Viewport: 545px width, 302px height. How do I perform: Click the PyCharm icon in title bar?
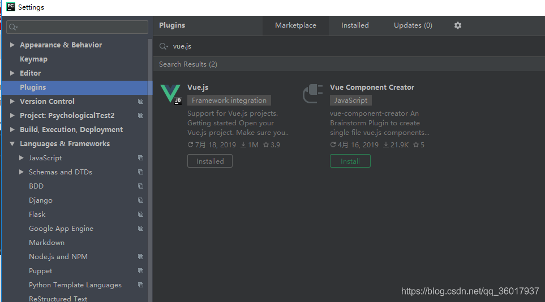click(11, 7)
